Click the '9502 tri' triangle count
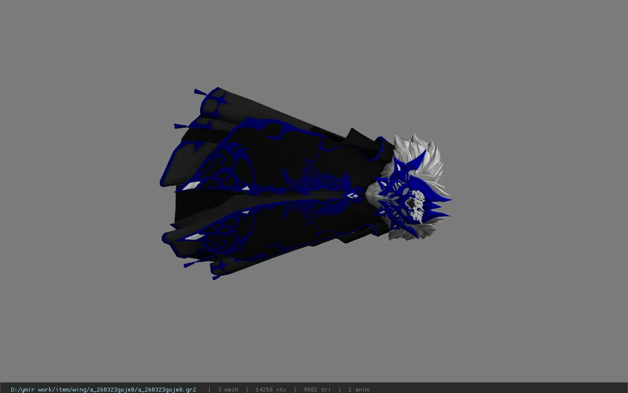Image resolution: width=628 pixels, height=393 pixels. click(x=317, y=390)
